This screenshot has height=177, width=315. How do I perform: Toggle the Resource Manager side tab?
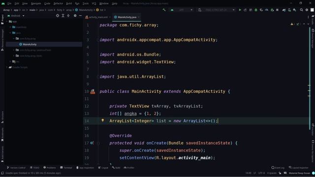[x=2, y=40]
